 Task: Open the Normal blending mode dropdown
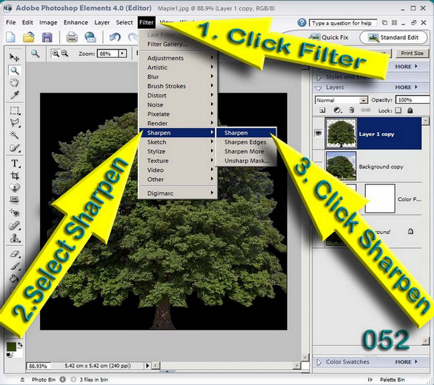click(x=364, y=100)
